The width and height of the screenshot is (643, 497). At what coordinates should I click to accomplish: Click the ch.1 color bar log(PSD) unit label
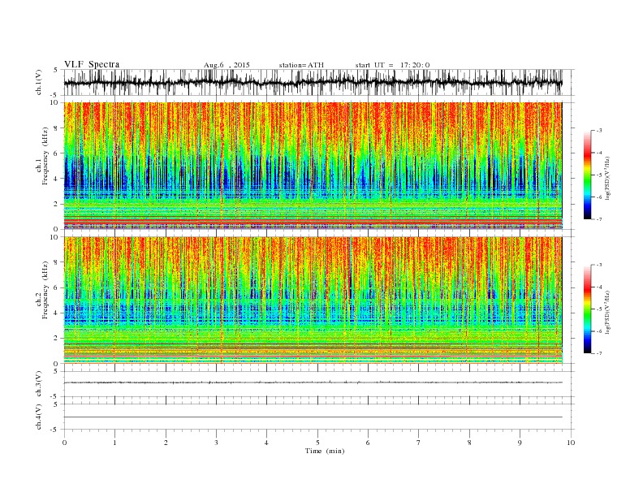[609, 178]
